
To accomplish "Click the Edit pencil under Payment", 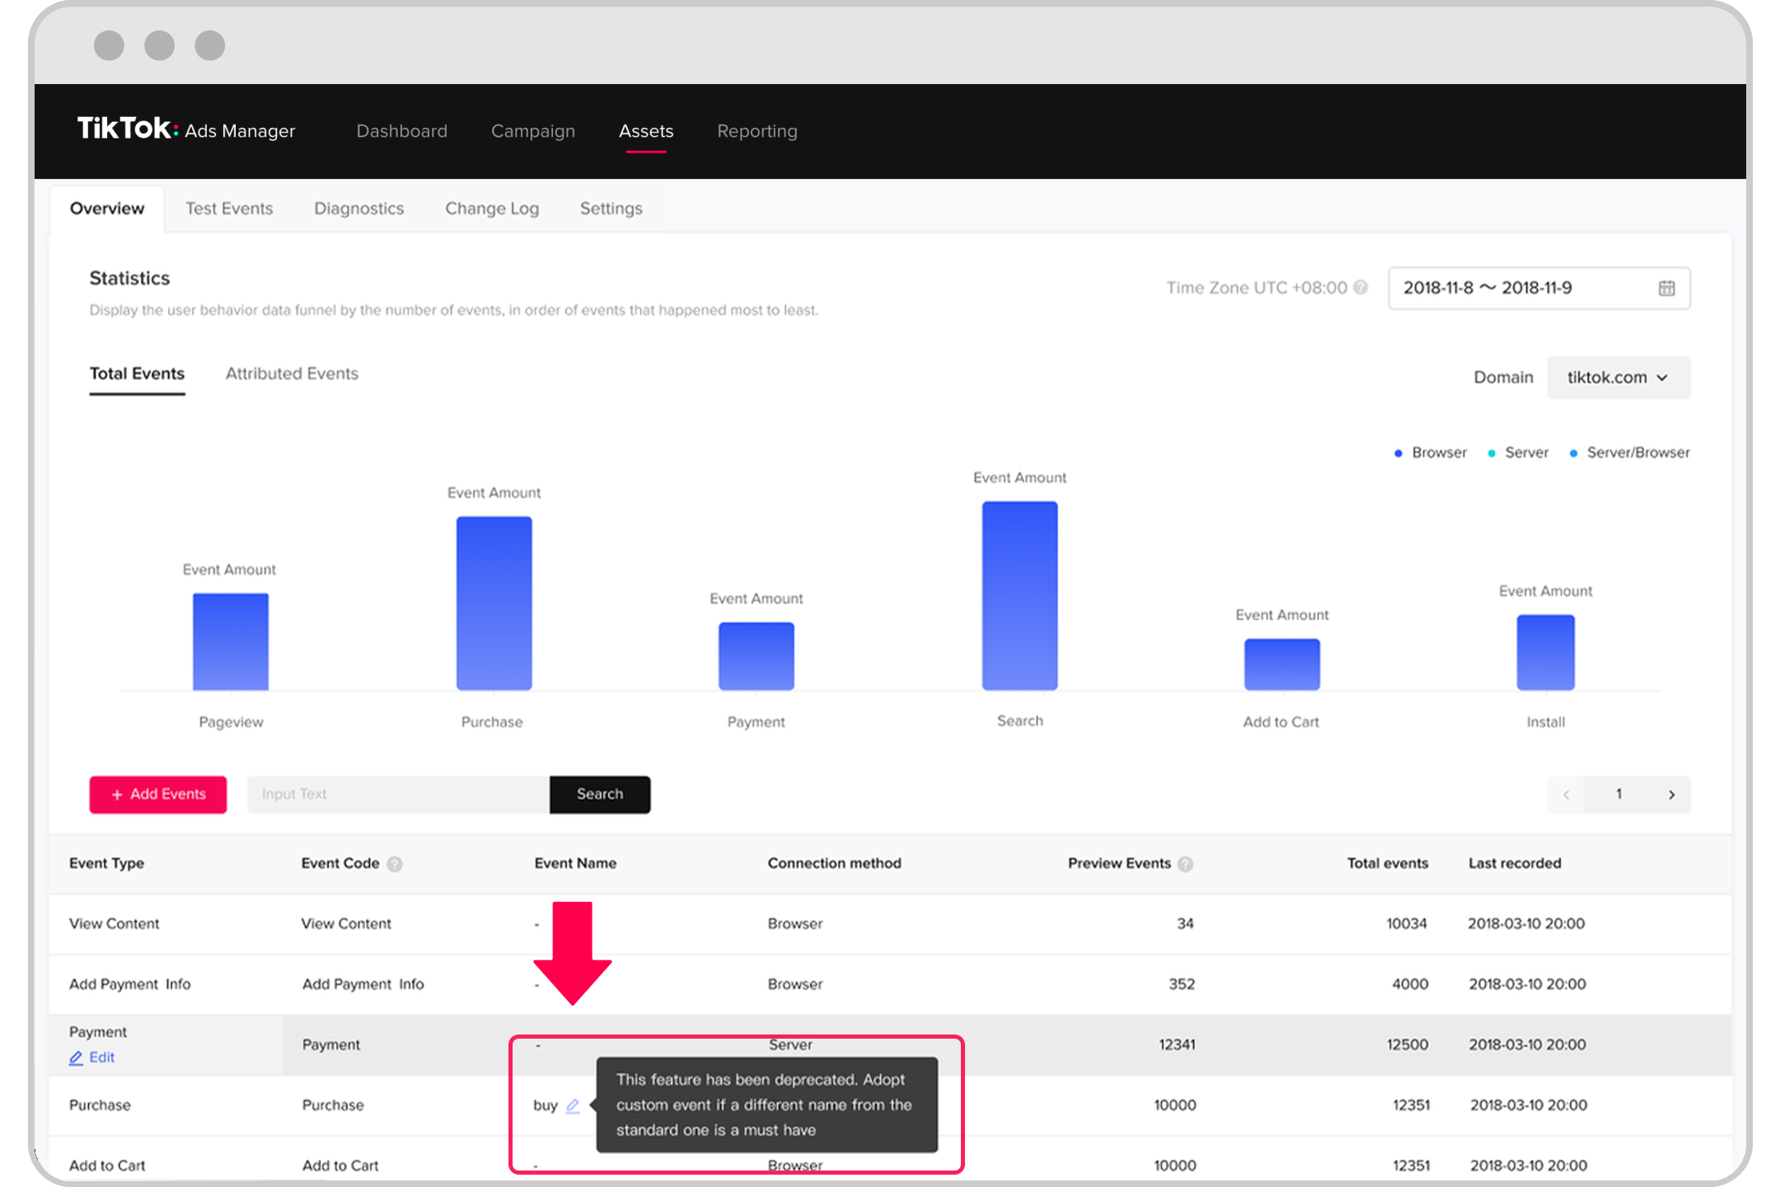I will tap(77, 1058).
